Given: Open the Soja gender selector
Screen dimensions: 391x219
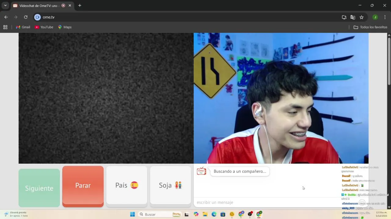Looking at the screenshot, I should (x=170, y=185).
